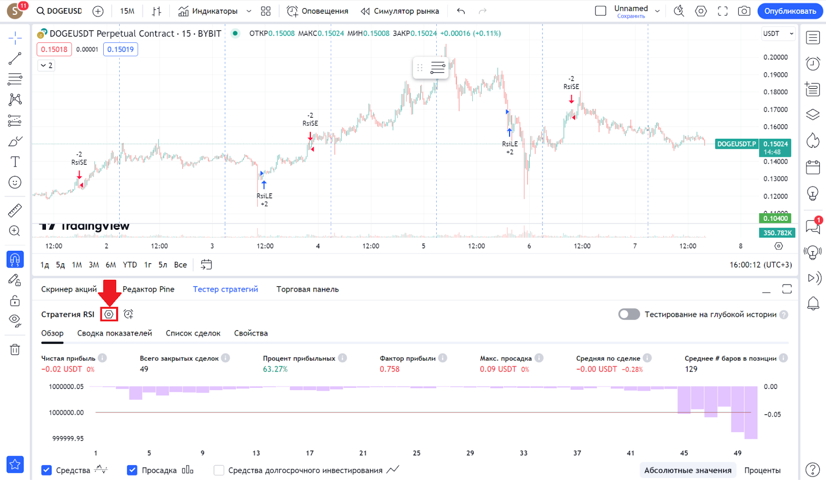Toggle layout sync checkbox near Unnamed
The image size is (826, 480).
pos(600,11)
